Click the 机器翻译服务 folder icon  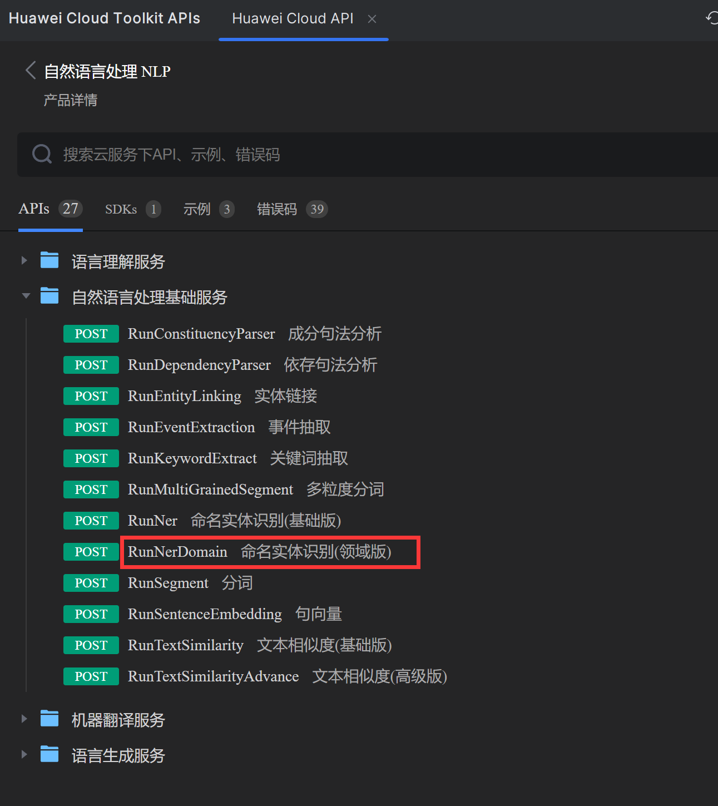tap(49, 718)
